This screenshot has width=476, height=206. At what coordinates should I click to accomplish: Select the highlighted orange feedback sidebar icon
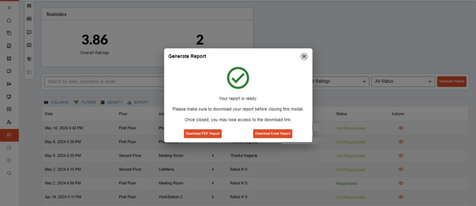click(x=9, y=135)
